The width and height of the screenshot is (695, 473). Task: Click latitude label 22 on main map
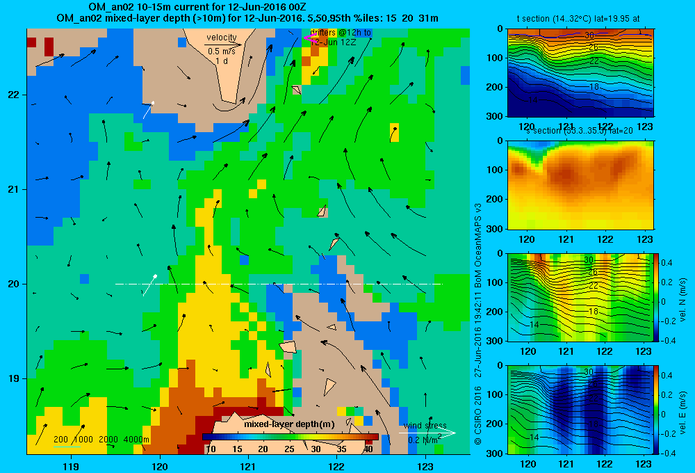(x=13, y=95)
